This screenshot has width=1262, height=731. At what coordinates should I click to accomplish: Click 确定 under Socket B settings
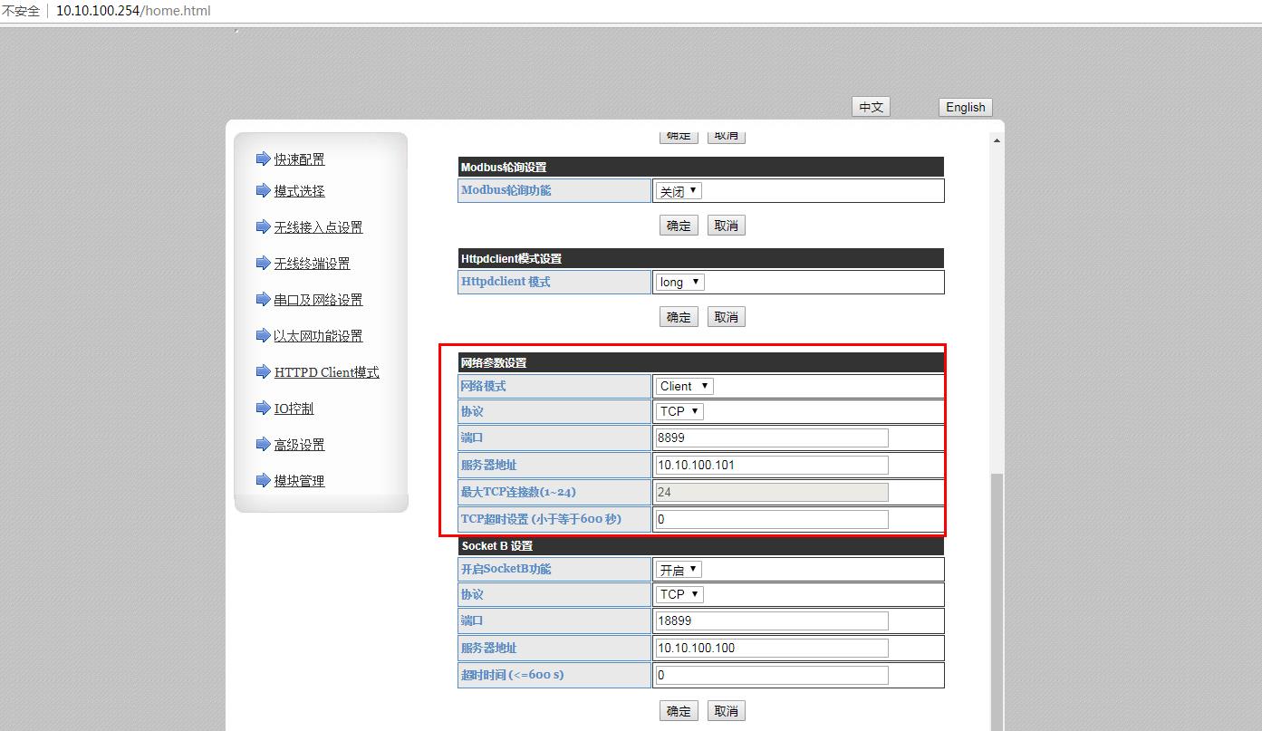[x=679, y=711]
